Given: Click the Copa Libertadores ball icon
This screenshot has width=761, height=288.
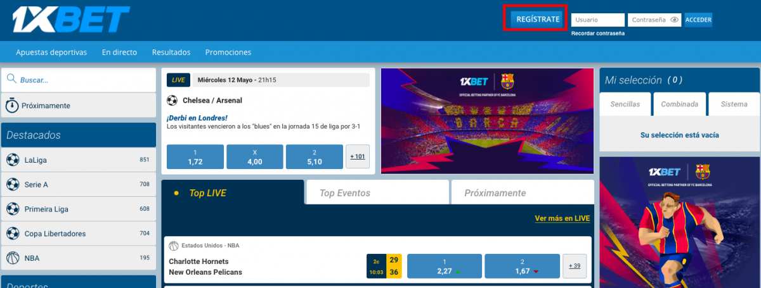Looking at the screenshot, I should coord(13,234).
